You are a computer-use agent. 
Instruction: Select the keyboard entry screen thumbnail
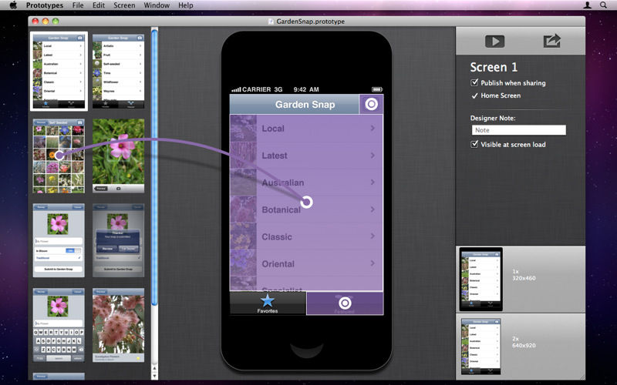[x=59, y=325]
